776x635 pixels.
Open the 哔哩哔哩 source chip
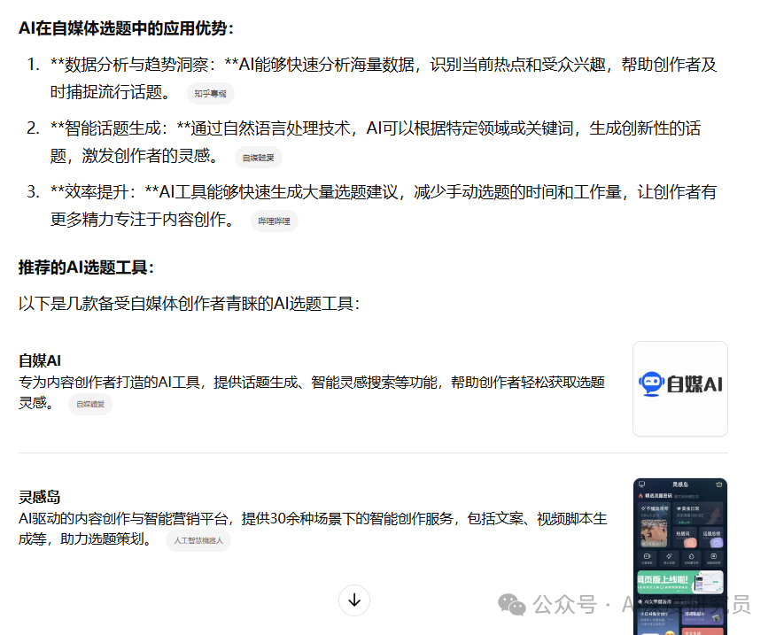(x=275, y=221)
